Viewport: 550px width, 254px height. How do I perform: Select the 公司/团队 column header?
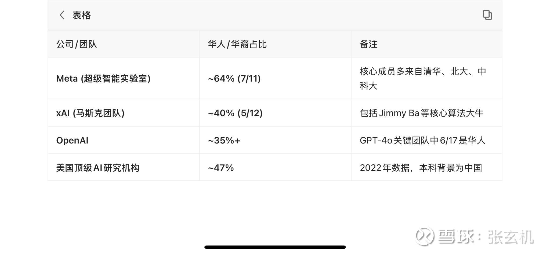(77, 44)
